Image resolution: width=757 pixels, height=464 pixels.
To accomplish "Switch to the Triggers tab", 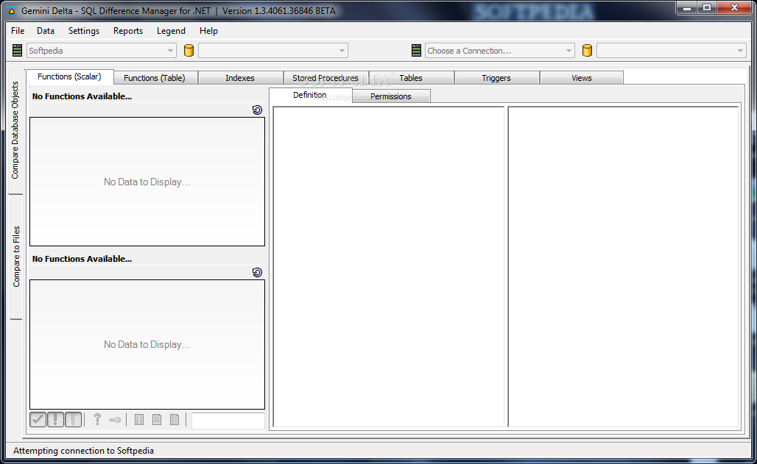I will pos(496,78).
